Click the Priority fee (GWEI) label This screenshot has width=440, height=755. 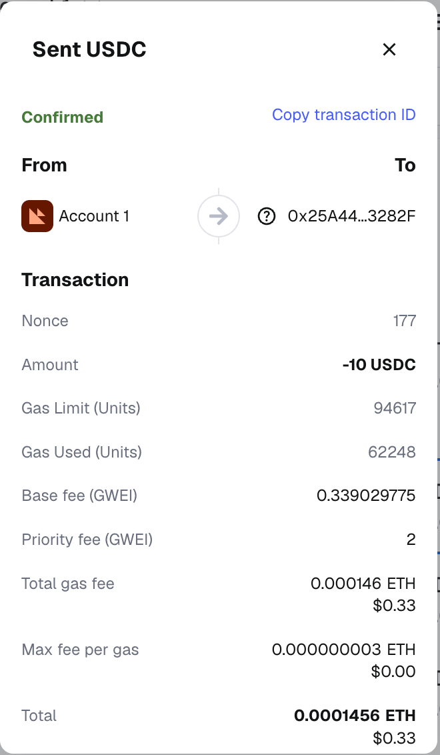tap(87, 539)
